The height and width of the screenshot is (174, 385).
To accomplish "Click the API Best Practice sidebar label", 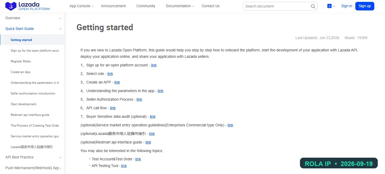I will tap(20, 157).
